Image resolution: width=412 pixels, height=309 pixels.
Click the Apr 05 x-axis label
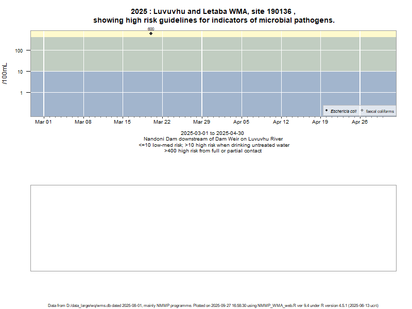(x=242, y=122)
